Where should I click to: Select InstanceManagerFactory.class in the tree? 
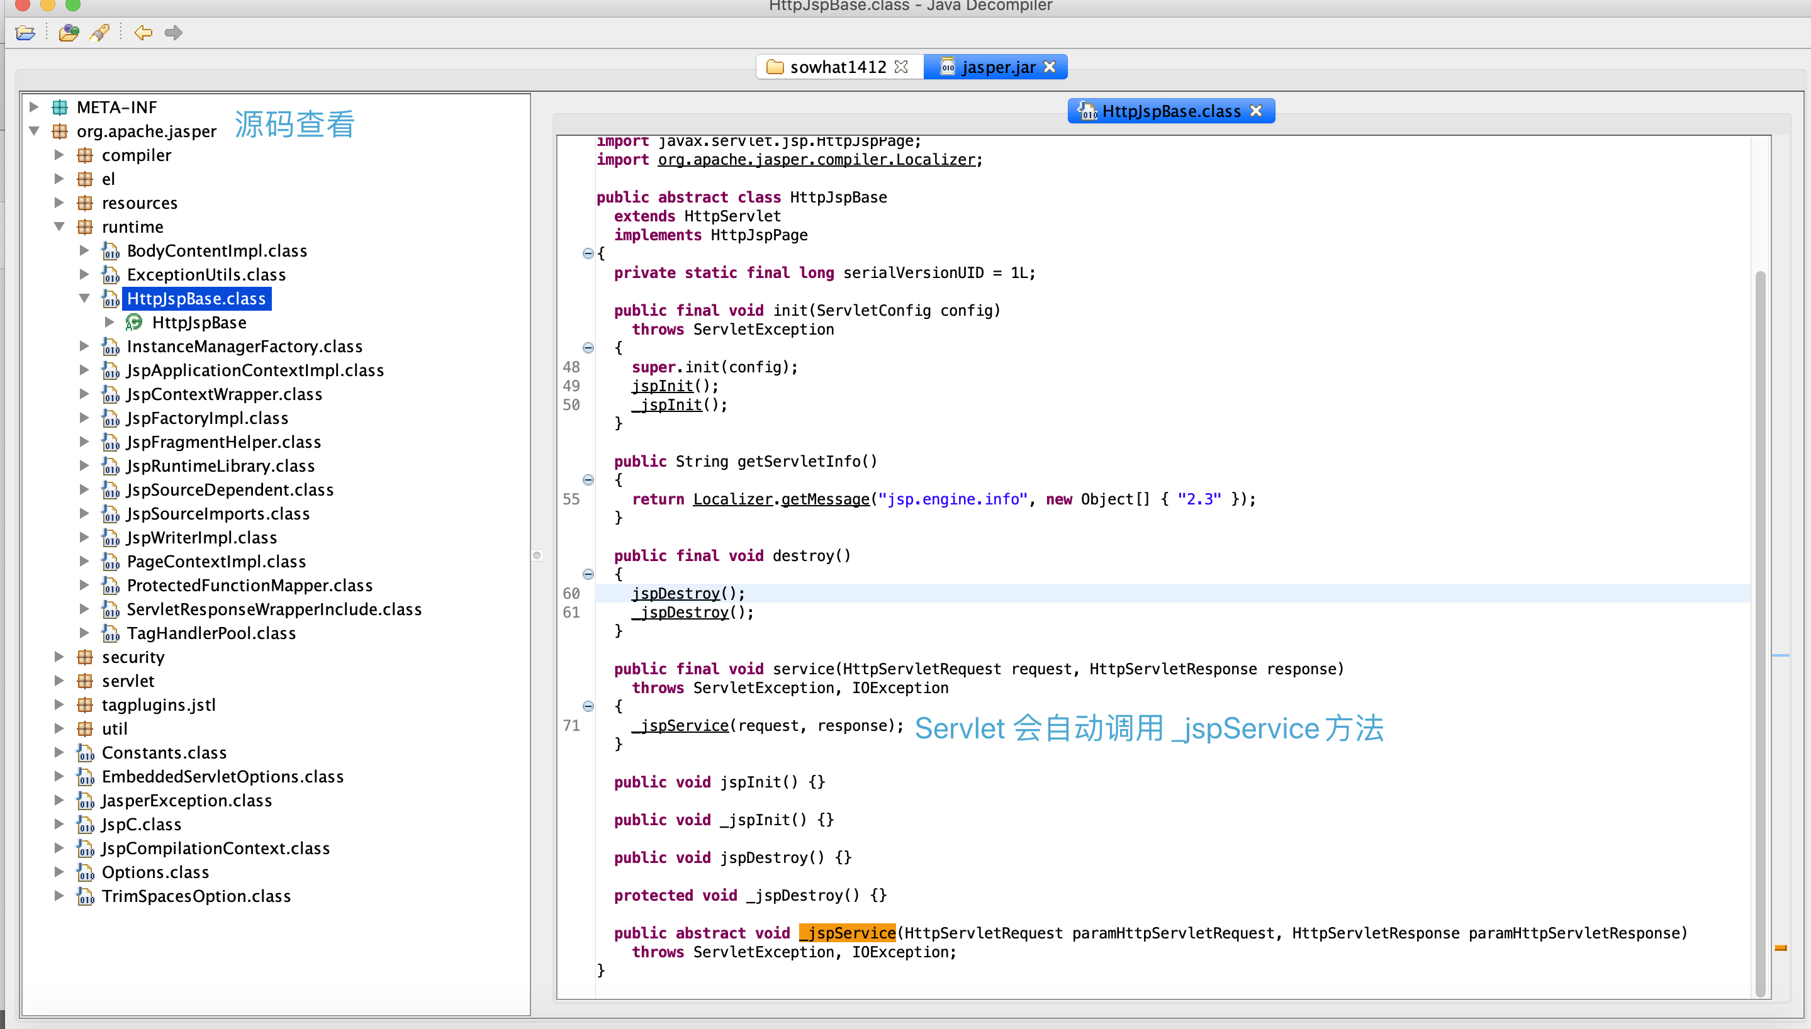point(245,347)
